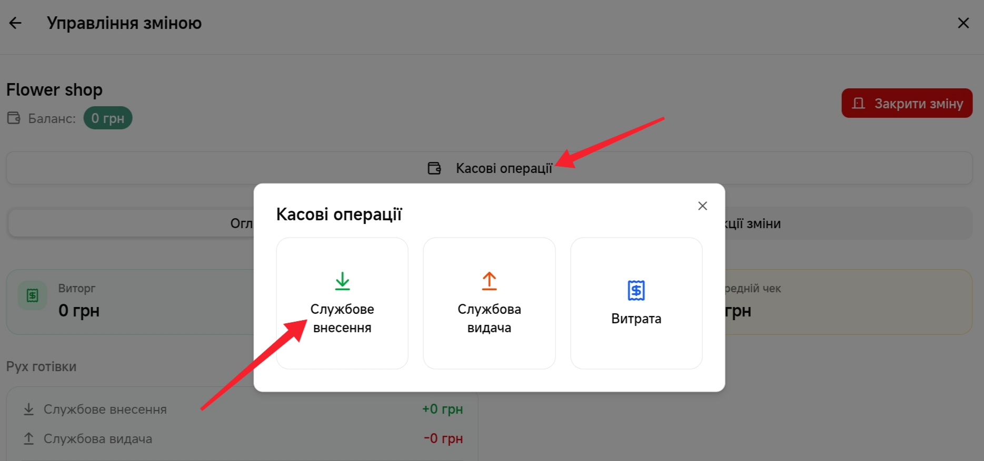
Task: Click the +0 грн amount in Рух готівки
Action: [442, 409]
